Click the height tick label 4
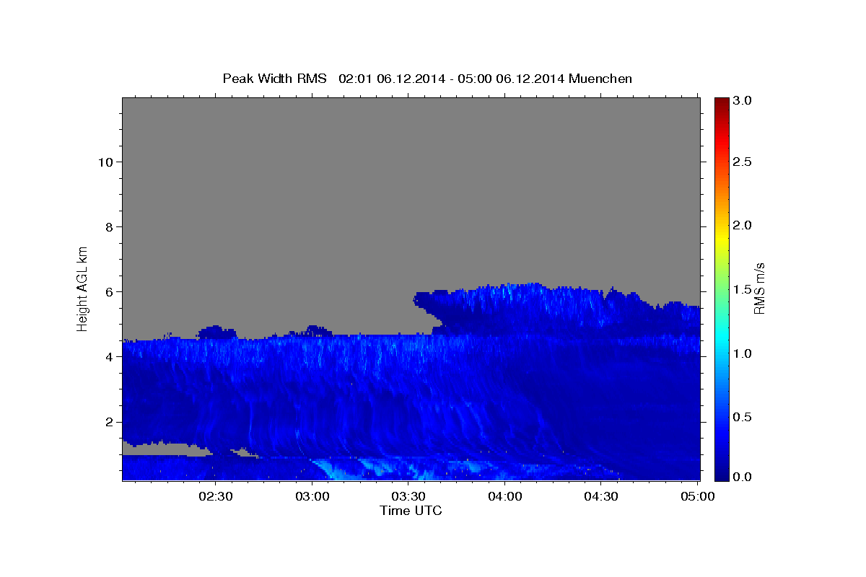The image size is (866, 577). [108, 357]
